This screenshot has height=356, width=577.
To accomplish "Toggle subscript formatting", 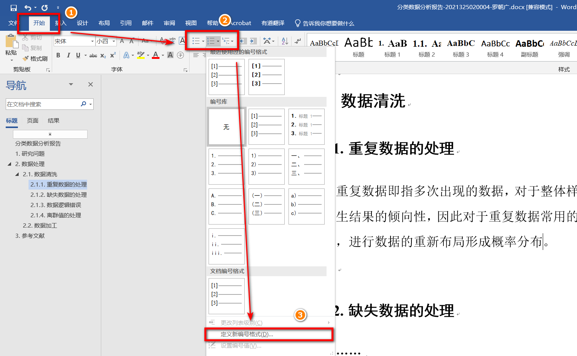I will [103, 55].
